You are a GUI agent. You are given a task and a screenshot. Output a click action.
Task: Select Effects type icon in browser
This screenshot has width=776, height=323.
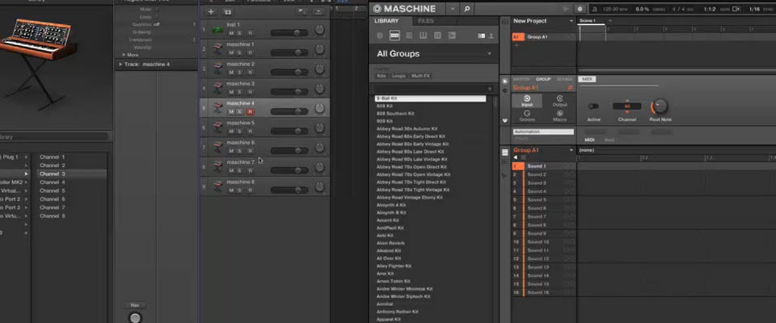[x=437, y=36]
